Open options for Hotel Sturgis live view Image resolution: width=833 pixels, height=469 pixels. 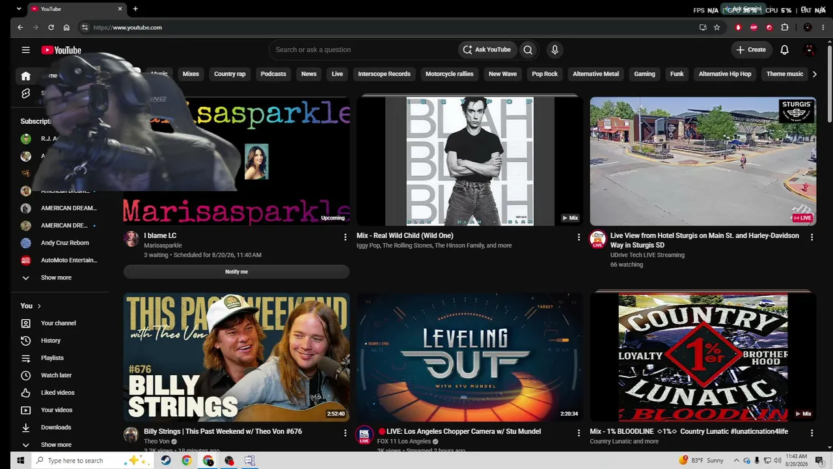point(812,237)
